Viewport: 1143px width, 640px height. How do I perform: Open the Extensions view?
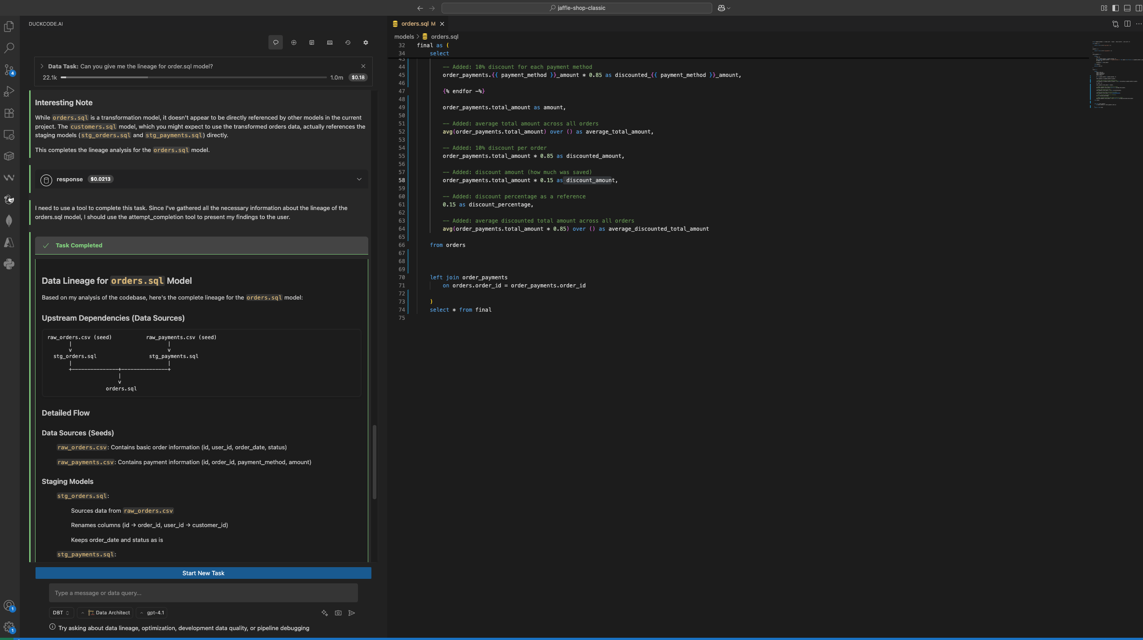(x=9, y=113)
